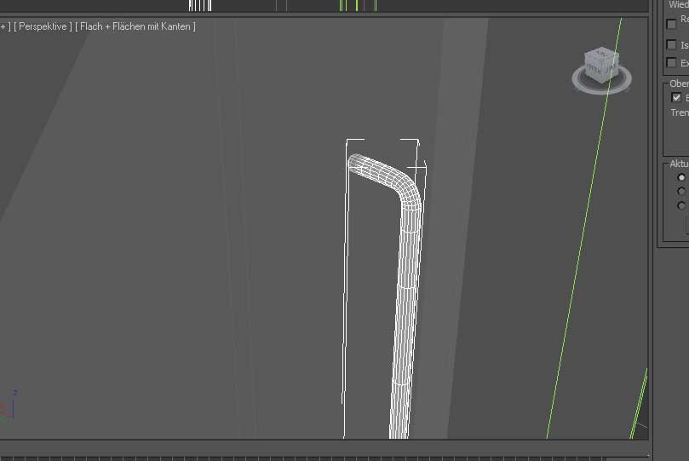The image size is (689, 461).
Task: Toggle the "Ex" checkbox in the side panel
Action: (672, 63)
